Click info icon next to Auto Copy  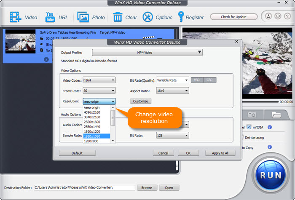270,147
